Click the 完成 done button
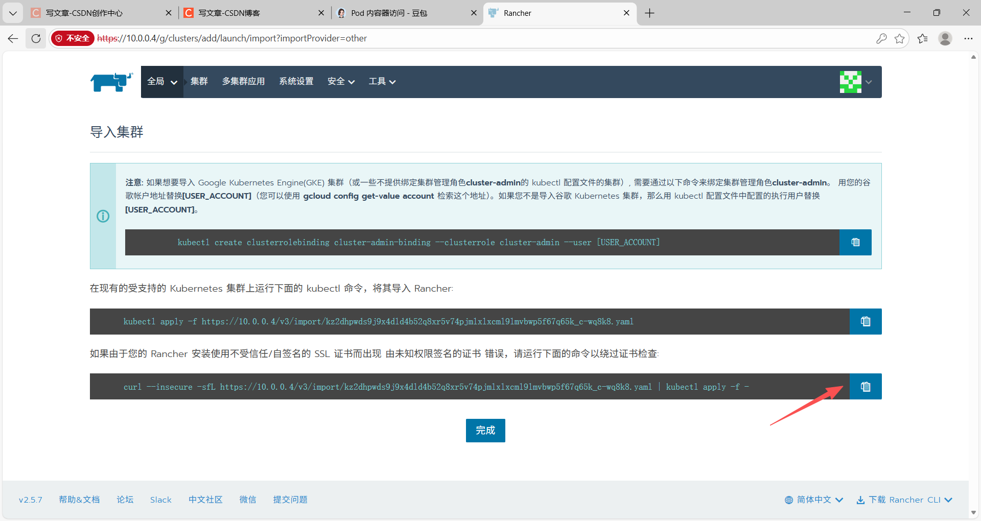This screenshot has height=521, width=981. pyautogui.click(x=485, y=431)
